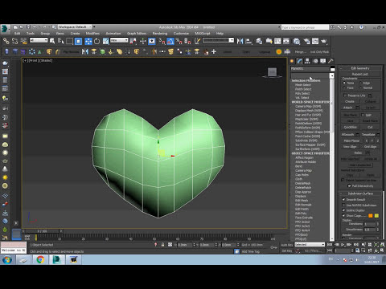This screenshot has width=386, height=289.
Task: Click the Align tool icon
Action: (248, 41)
